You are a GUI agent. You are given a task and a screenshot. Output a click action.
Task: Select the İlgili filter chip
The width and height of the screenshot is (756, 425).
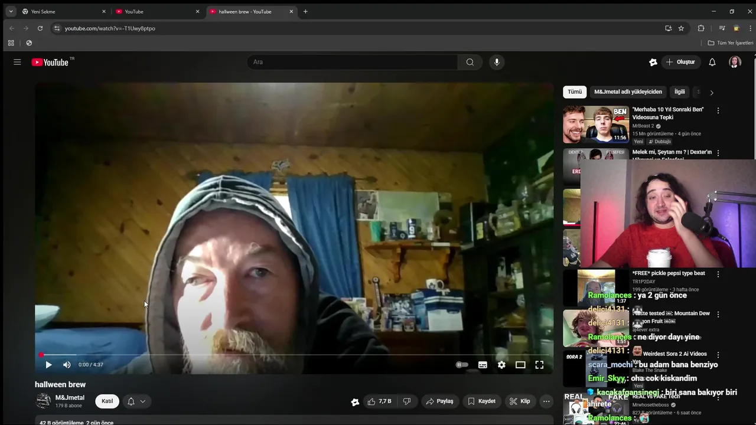click(x=680, y=92)
